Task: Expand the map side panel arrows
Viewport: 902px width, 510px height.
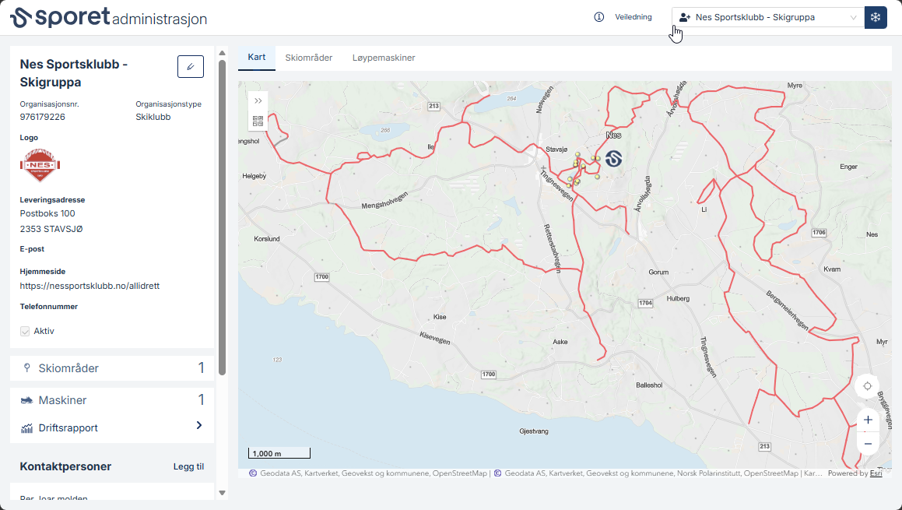Action: coord(258,100)
